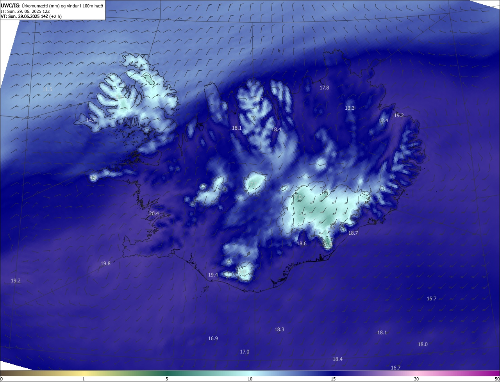Click the 16.9 value label
This screenshot has width=500, height=382.
[213, 339]
